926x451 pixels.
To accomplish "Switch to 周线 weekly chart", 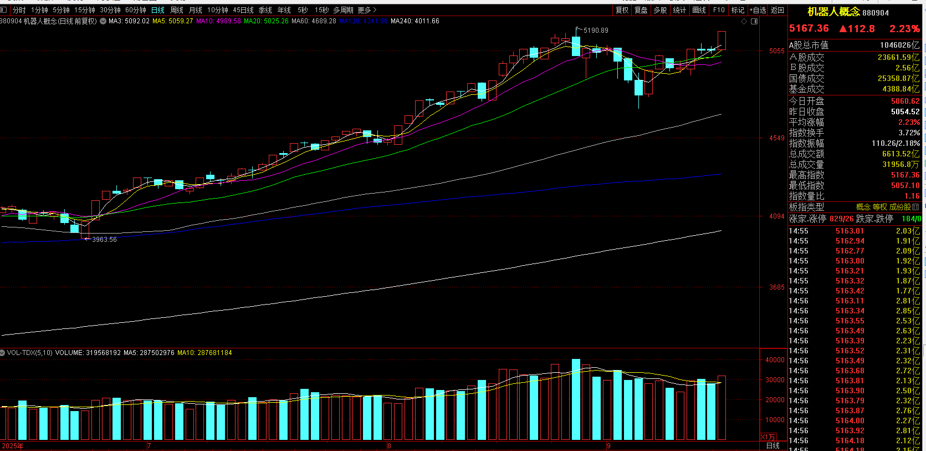I will click(x=177, y=10).
